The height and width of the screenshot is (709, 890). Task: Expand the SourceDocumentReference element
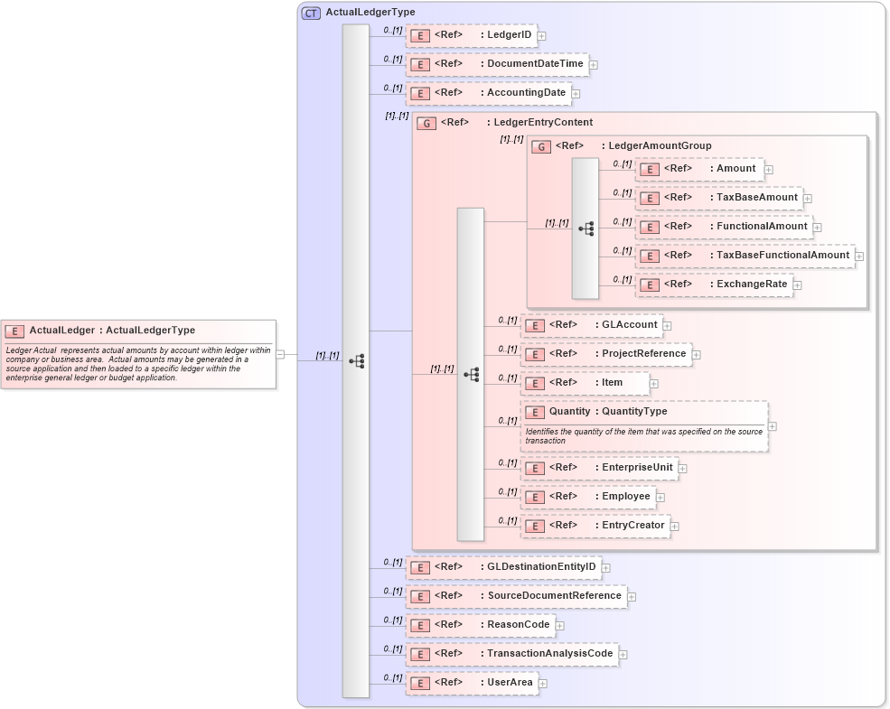coord(632,596)
